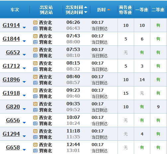This screenshot has height=154, width=167.
Task: Click the orange 历时 sort arrow
Action: pyautogui.click(x=109, y=10)
